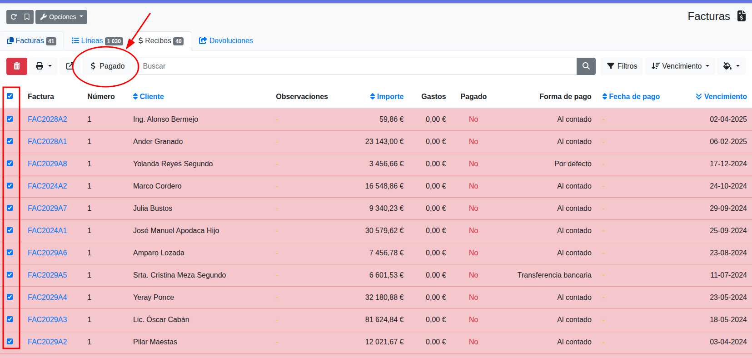The width and height of the screenshot is (752, 358).
Task: Click the reload page icon
Action: click(x=14, y=17)
